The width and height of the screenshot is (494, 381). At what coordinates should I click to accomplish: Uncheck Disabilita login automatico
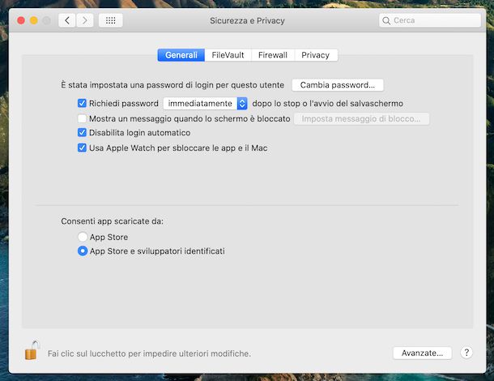pyautogui.click(x=82, y=132)
